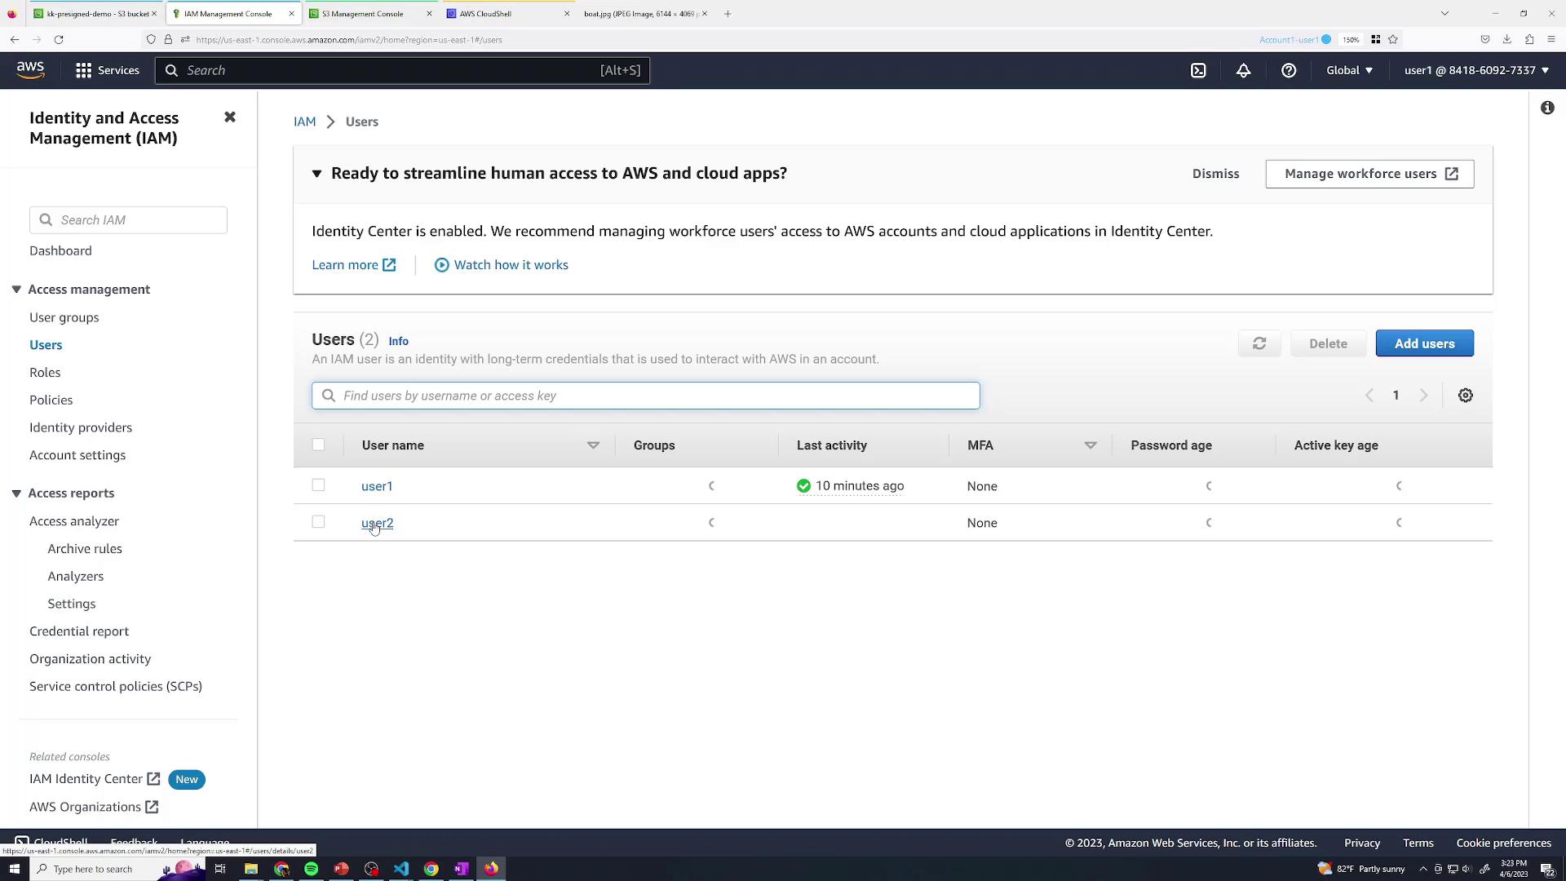Open the user2 link
The image size is (1566, 881).
tap(377, 523)
